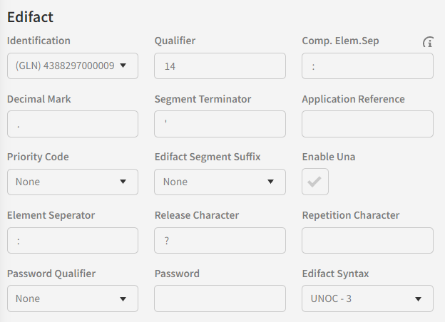Open the Edifact Syntax UNOC - 3 dropdown
This screenshot has height=322, width=445.
pyautogui.click(x=367, y=299)
